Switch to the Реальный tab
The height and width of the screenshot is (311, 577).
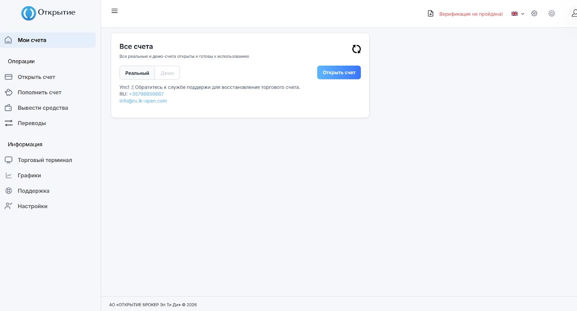[137, 73]
